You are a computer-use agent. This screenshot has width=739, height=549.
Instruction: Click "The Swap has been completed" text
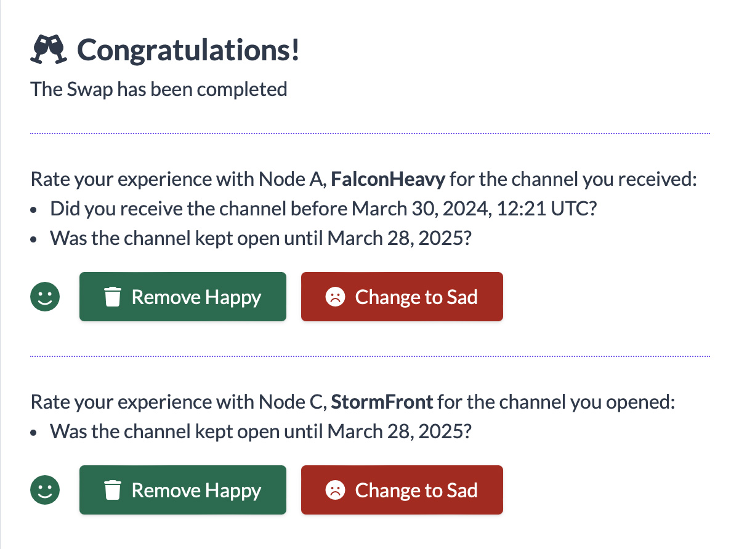[x=159, y=89]
